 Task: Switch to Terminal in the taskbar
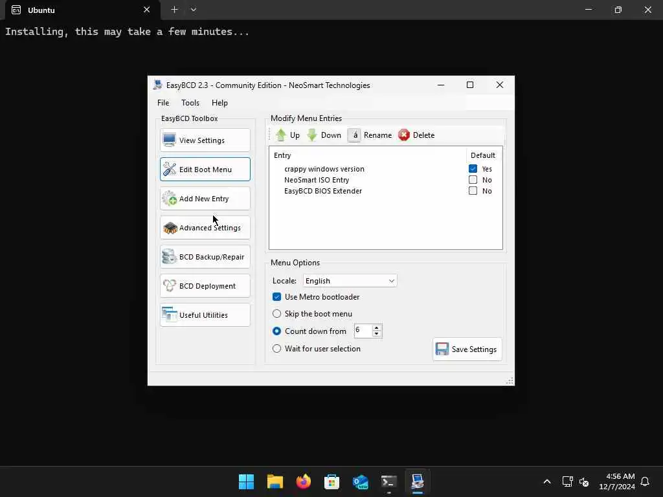tap(389, 481)
